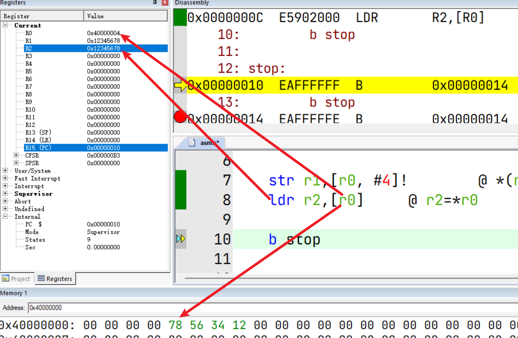Viewport: 518px width, 338px height.
Task: Click the execution pointer arrows at source line 10
Action: (x=181, y=239)
